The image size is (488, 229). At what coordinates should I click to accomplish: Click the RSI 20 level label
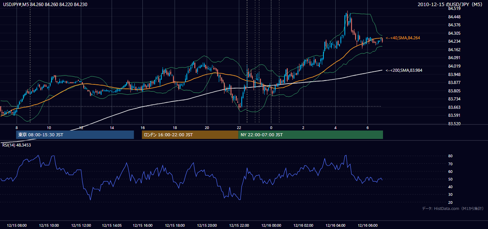[450, 202]
